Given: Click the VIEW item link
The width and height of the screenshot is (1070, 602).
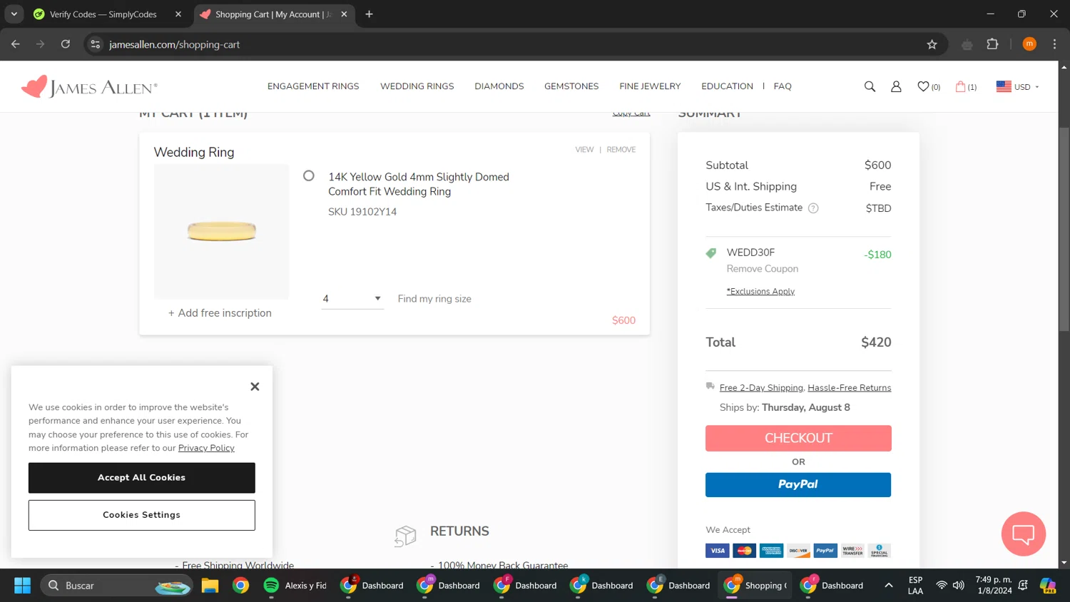Looking at the screenshot, I should coord(584,150).
